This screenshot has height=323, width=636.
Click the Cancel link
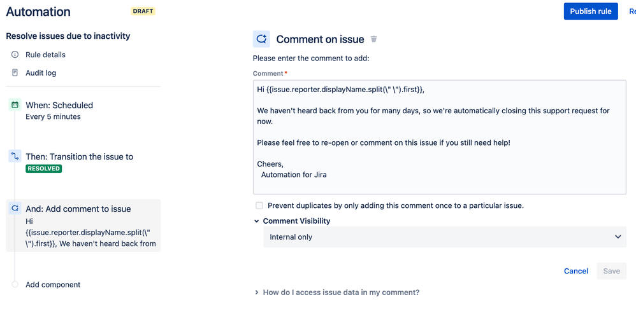click(x=575, y=271)
